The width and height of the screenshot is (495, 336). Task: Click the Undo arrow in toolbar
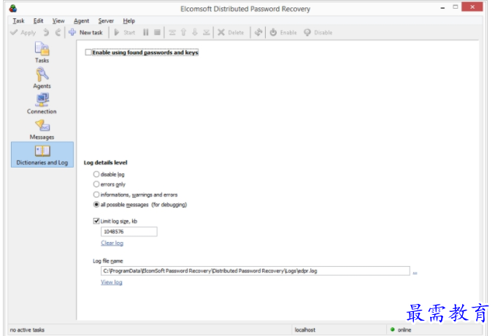click(x=46, y=33)
